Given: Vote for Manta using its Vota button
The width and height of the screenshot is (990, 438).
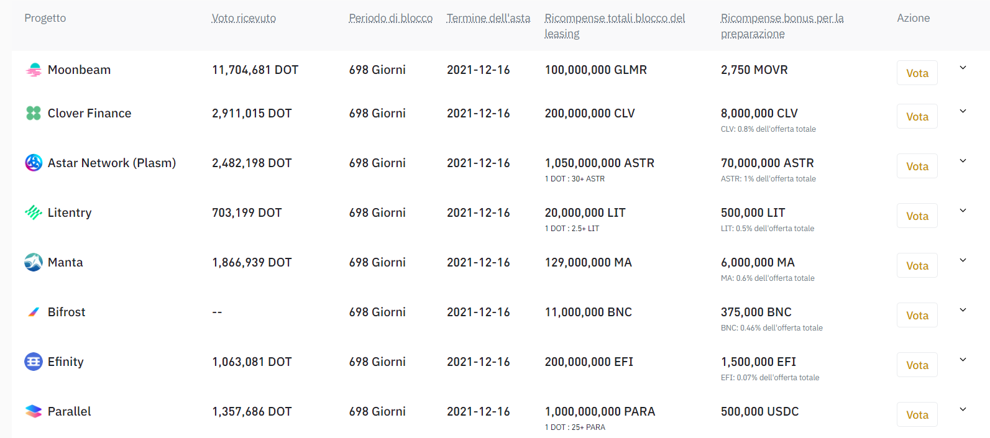Looking at the screenshot, I should (917, 266).
